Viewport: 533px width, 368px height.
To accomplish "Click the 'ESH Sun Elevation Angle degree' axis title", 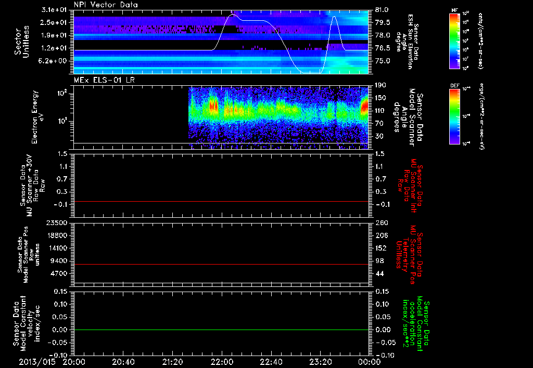I will 408,42.
